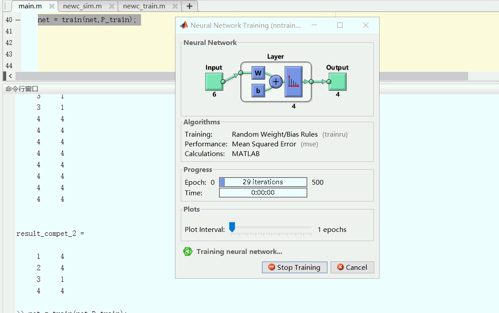
Task: Click the '(trainru)' label
Action: coord(335,134)
